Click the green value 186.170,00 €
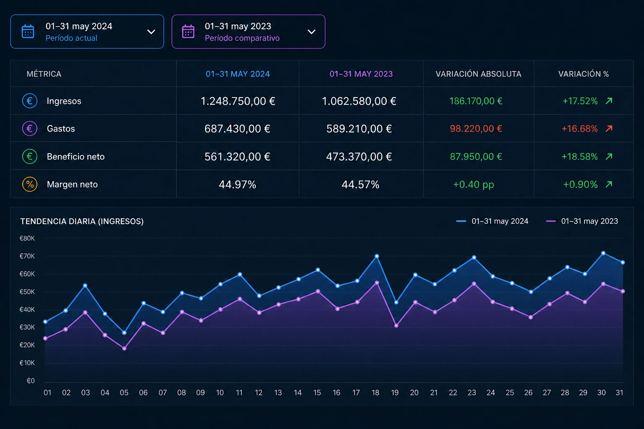The width and height of the screenshot is (644, 429). 476,101
